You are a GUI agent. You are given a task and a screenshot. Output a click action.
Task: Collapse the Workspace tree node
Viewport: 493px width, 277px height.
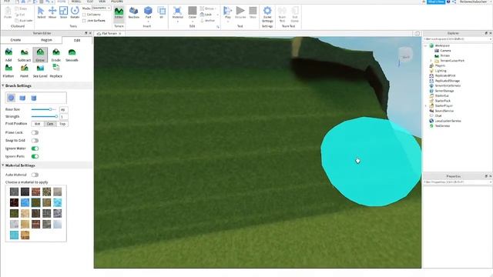(426, 46)
